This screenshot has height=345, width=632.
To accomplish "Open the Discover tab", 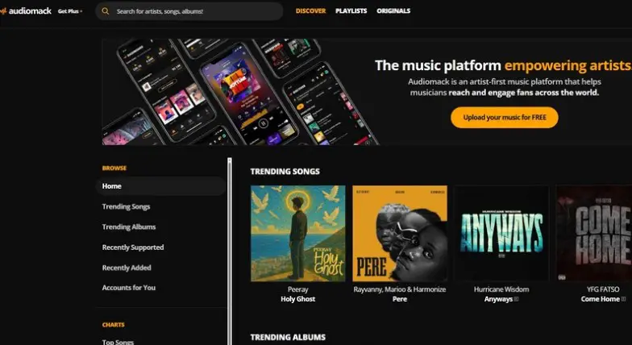I will pyautogui.click(x=311, y=11).
